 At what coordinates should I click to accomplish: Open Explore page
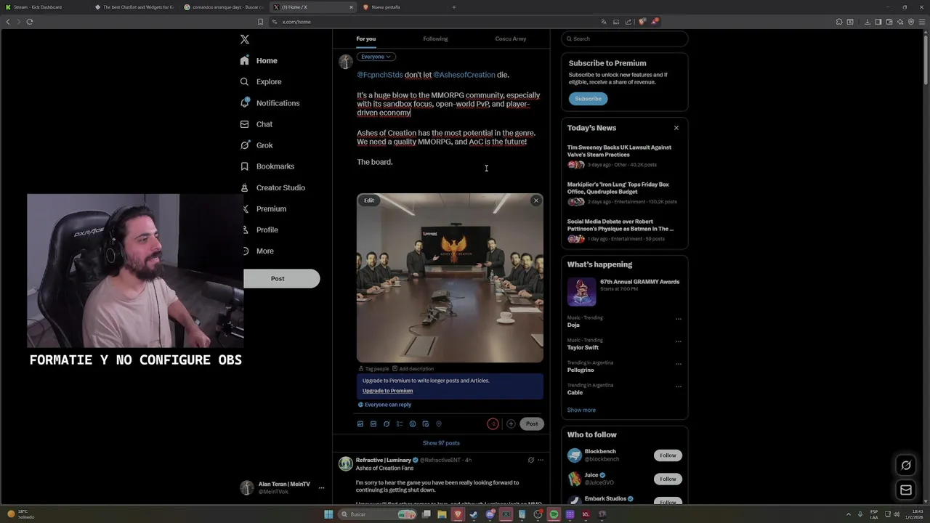tap(261, 82)
